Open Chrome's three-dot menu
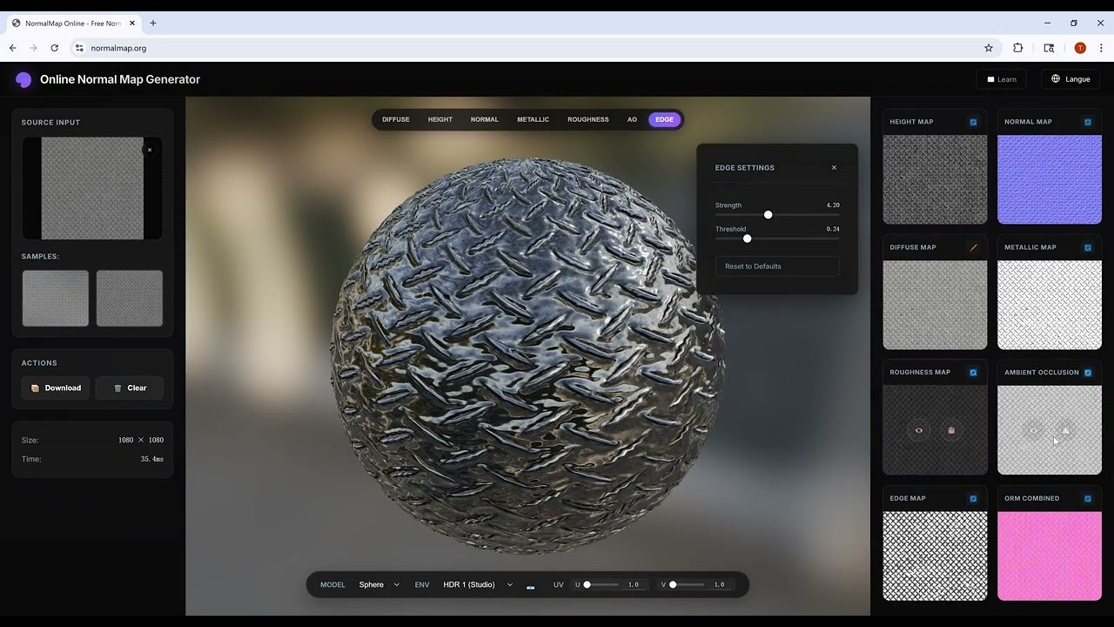 (1101, 48)
